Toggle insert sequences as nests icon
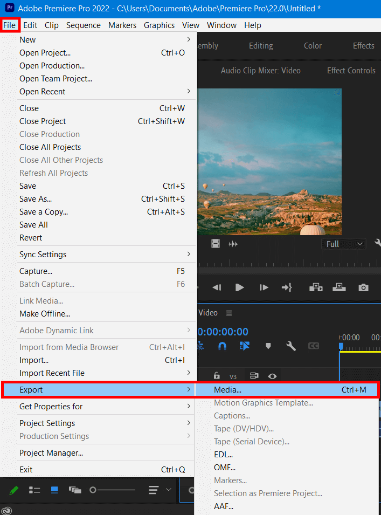 pos(200,346)
